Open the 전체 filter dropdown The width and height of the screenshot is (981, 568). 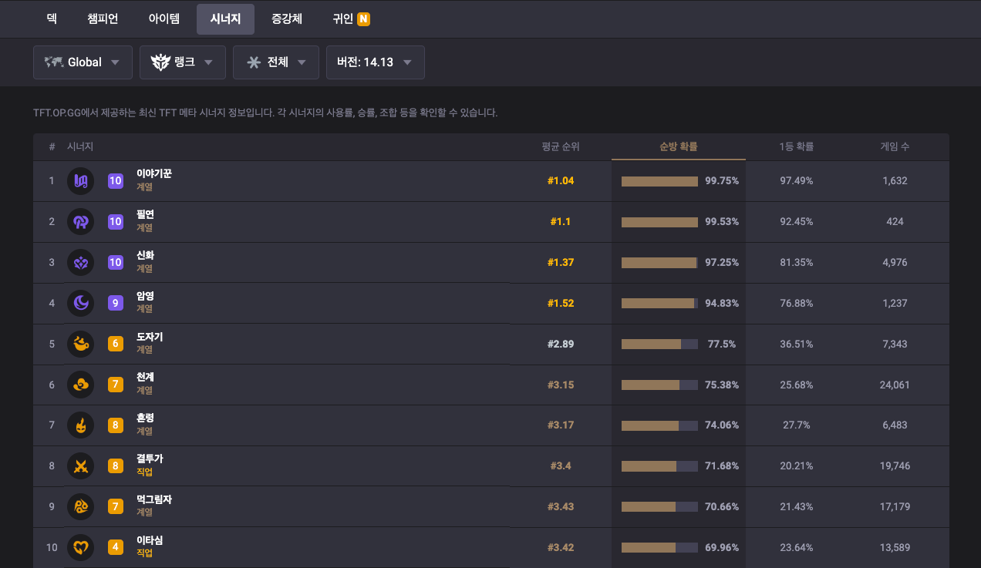(x=275, y=62)
